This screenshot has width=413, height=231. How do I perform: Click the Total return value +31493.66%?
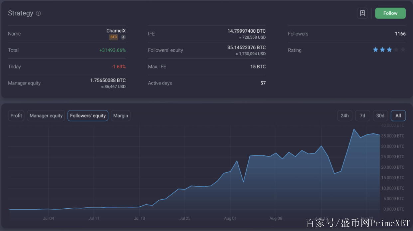[x=112, y=50]
